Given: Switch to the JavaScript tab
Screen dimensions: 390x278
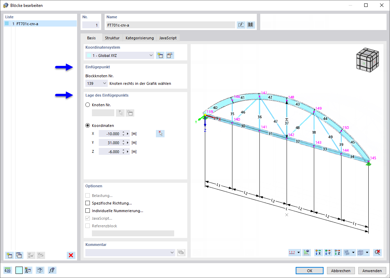Looking at the screenshot, I should 168,38.
